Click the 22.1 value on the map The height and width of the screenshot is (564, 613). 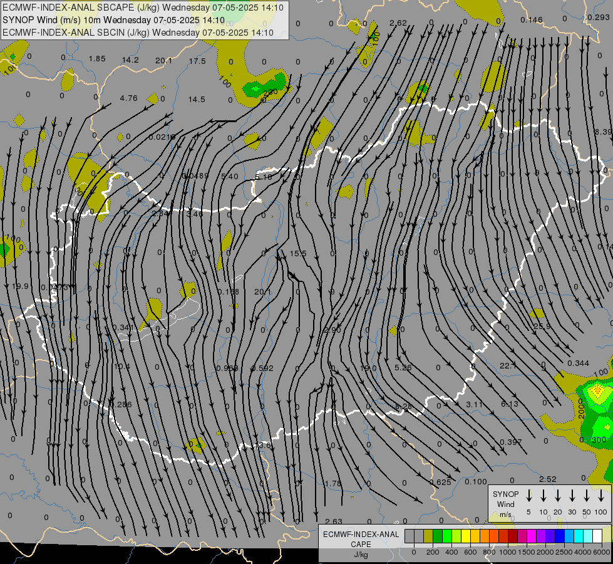pos(508,365)
